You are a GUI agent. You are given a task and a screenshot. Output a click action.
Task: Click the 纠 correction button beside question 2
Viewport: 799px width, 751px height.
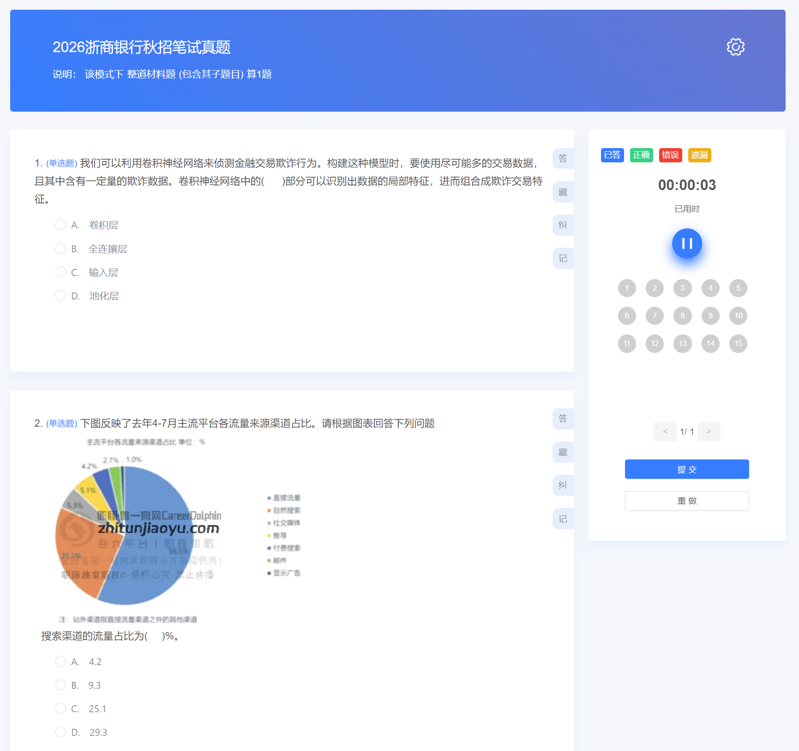563,485
